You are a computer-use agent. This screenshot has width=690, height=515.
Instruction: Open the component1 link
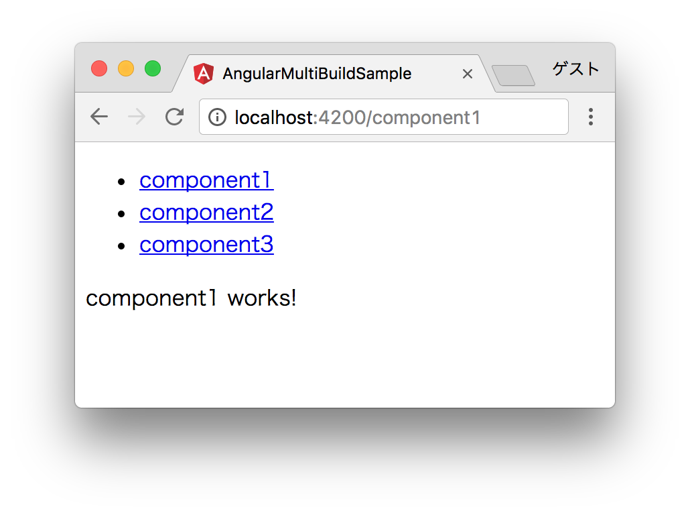[206, 180]
